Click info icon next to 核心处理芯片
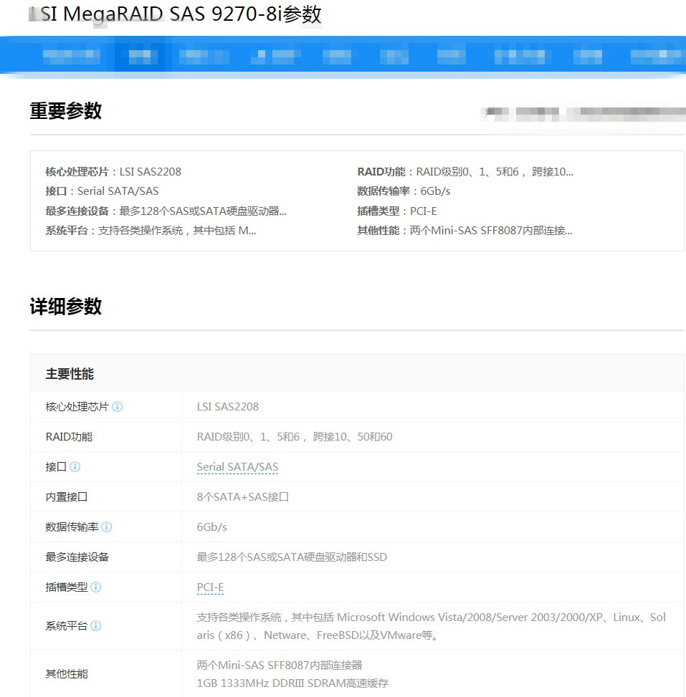This screenshot has height=697, width=686. 117,407
